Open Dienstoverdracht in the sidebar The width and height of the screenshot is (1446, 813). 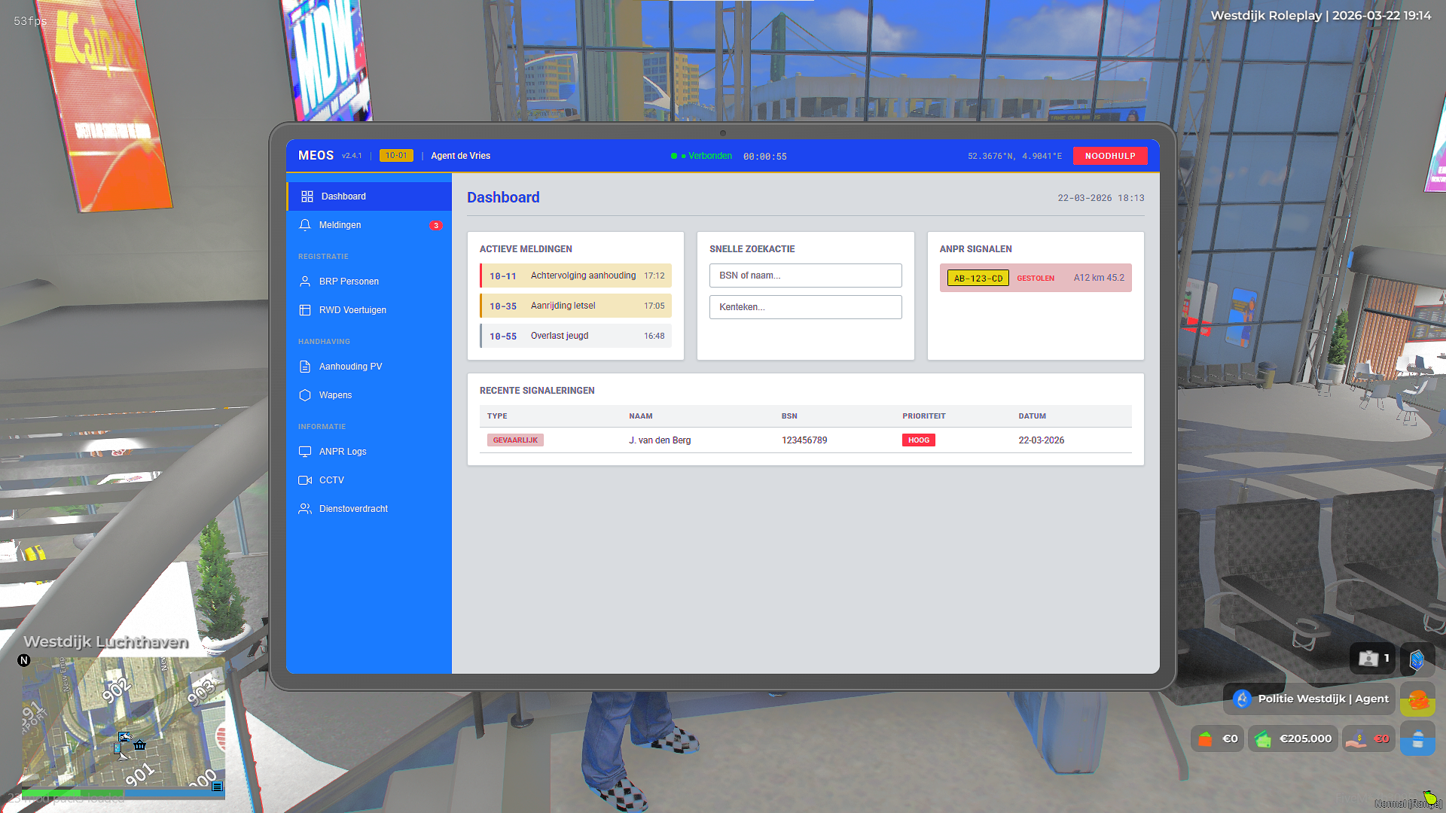[352, 508]
